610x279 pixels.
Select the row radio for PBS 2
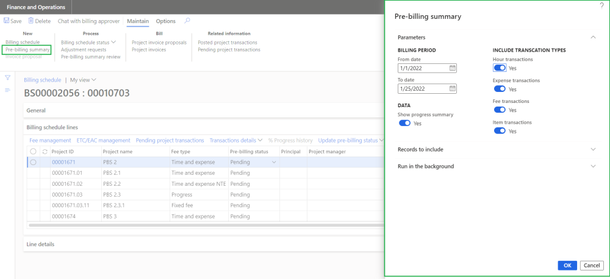[33, 162]
